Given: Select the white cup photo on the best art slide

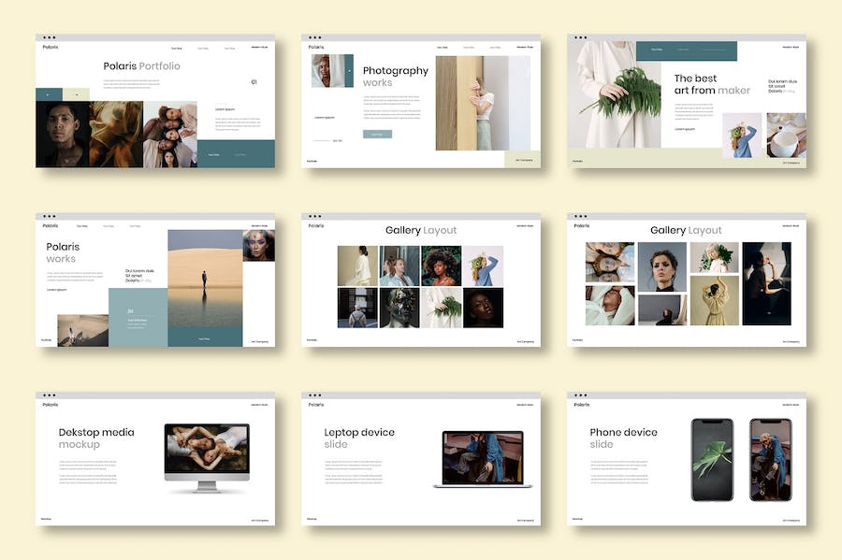Looking at the screenshot, I should pos(786,135).
